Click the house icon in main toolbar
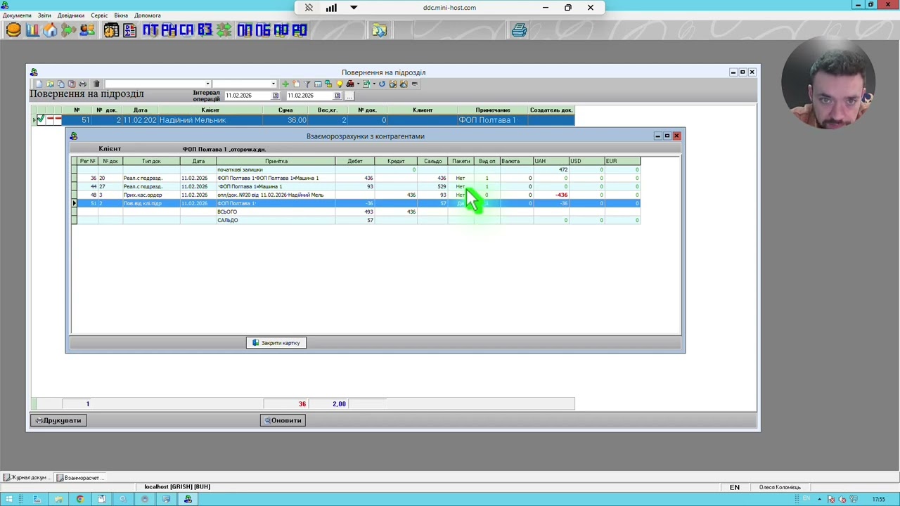Screen dimensions: 900x506 point(51,30)
